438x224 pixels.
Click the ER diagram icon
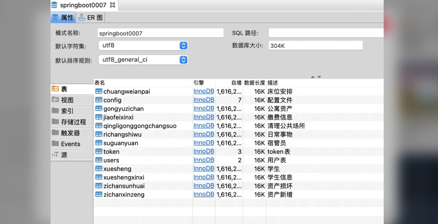[x=81, y=18]
